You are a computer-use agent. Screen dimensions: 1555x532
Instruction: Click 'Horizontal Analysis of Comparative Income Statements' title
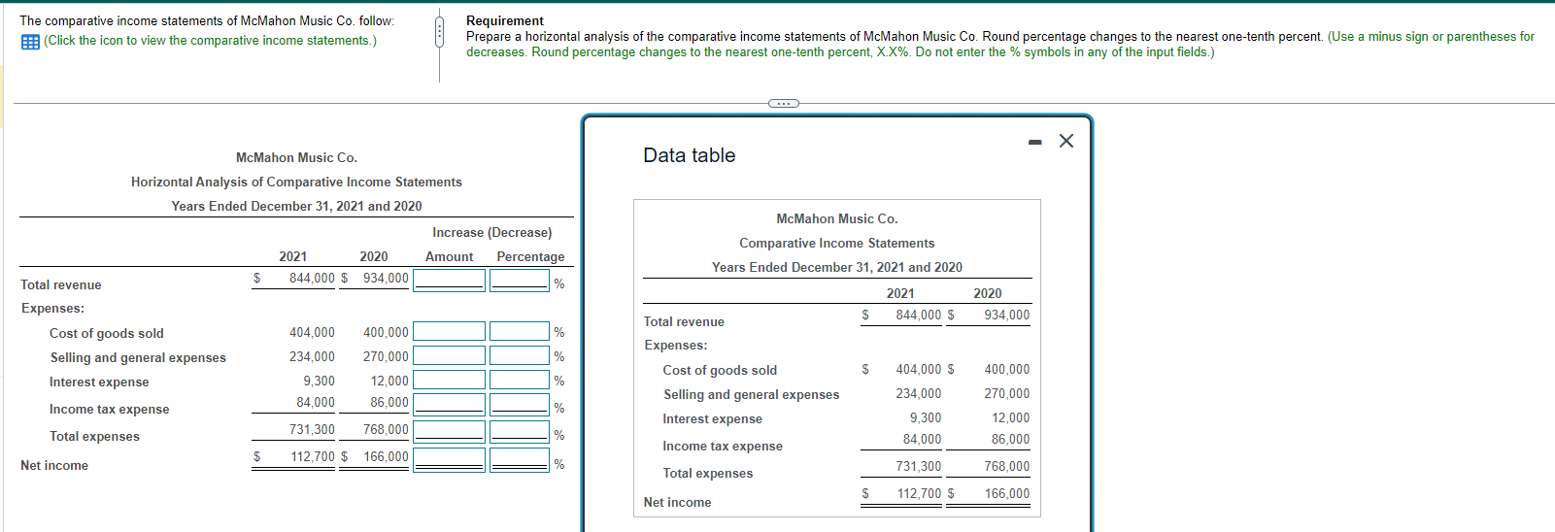[296, 182]
